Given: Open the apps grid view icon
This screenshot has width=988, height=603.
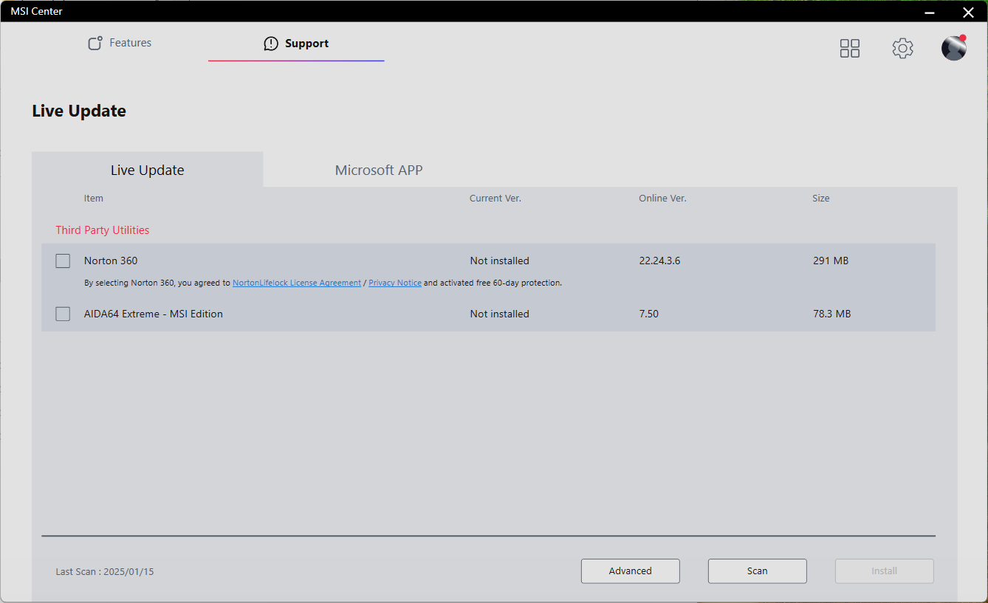Looking at the screenshot, I should 850,49.
